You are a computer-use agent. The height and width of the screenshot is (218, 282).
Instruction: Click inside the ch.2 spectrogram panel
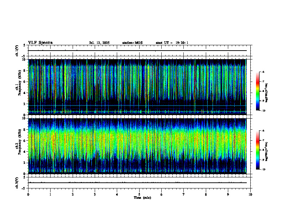point(137,146)
